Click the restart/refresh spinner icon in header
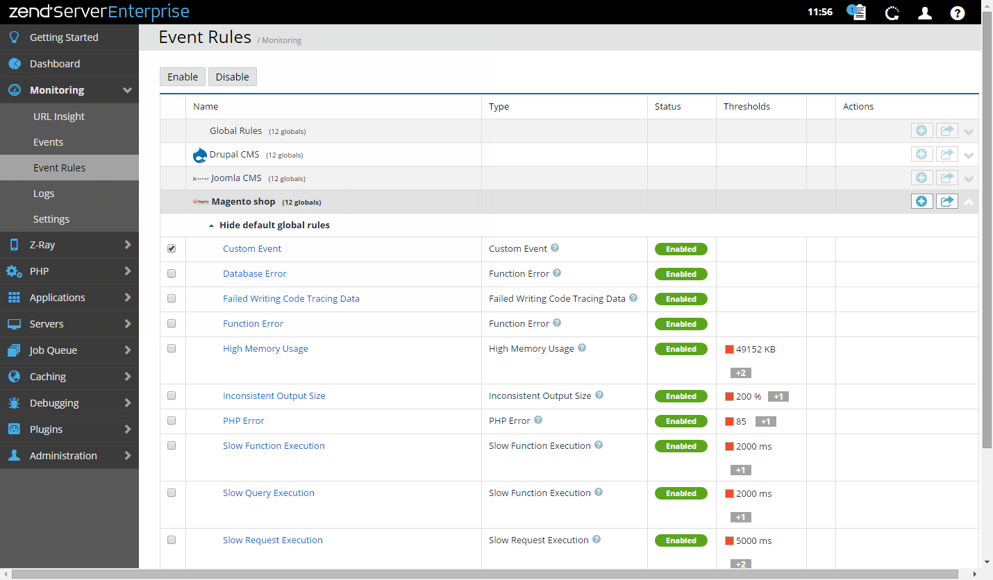 (892, 12)
